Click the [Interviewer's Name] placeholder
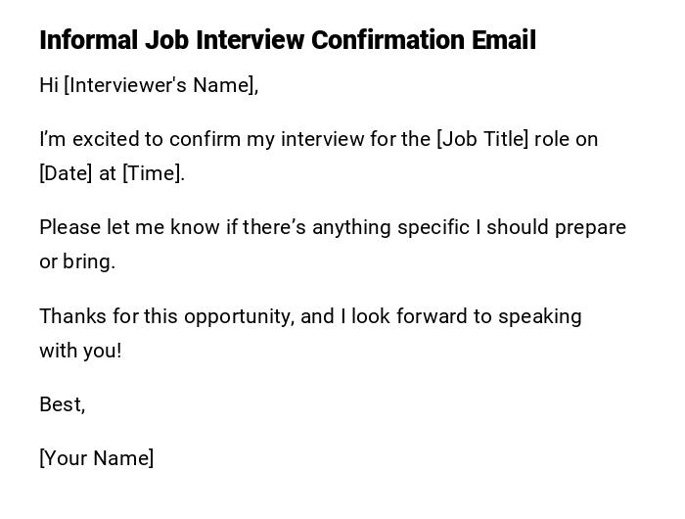The image size is (685, 519). tap(160, 85)
